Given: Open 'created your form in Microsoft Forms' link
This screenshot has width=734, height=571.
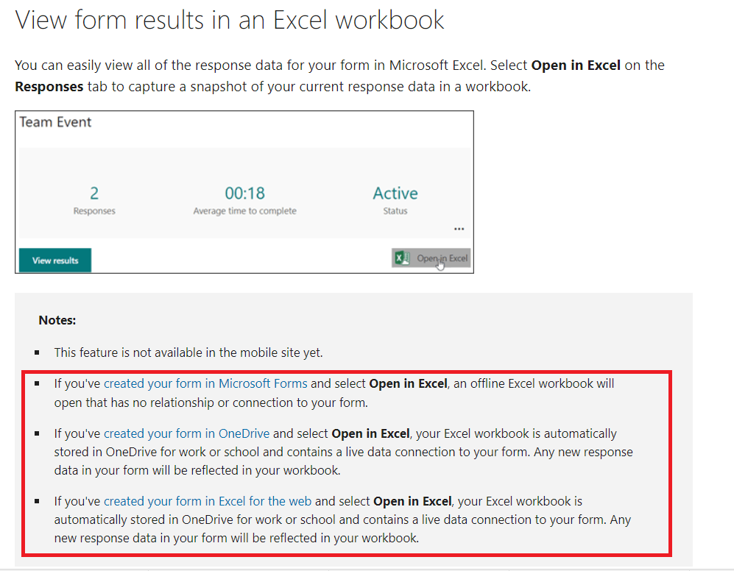Looking at the screenshot, I should click(x=205, y=383).
